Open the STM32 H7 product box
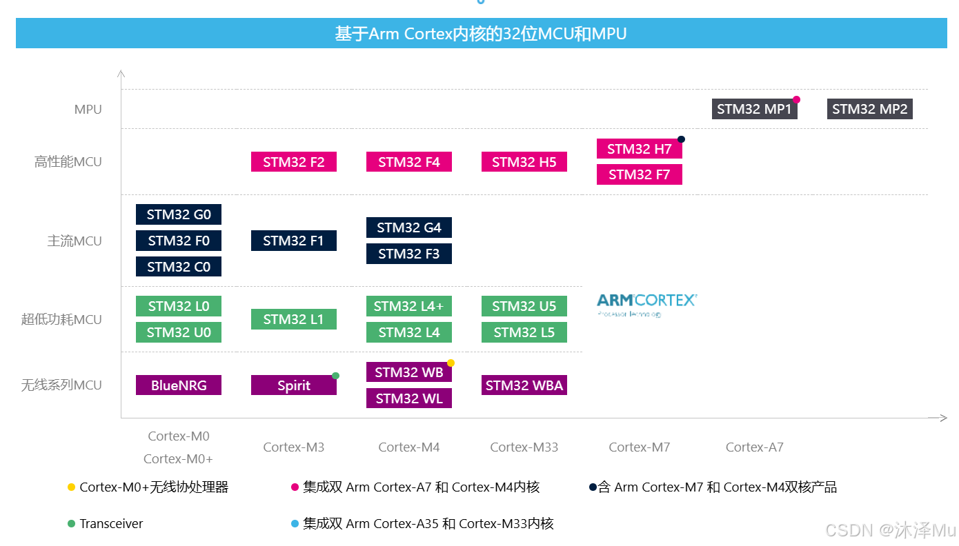The width and height of the screenshot is (959, 546). click(x=640, y=149)
